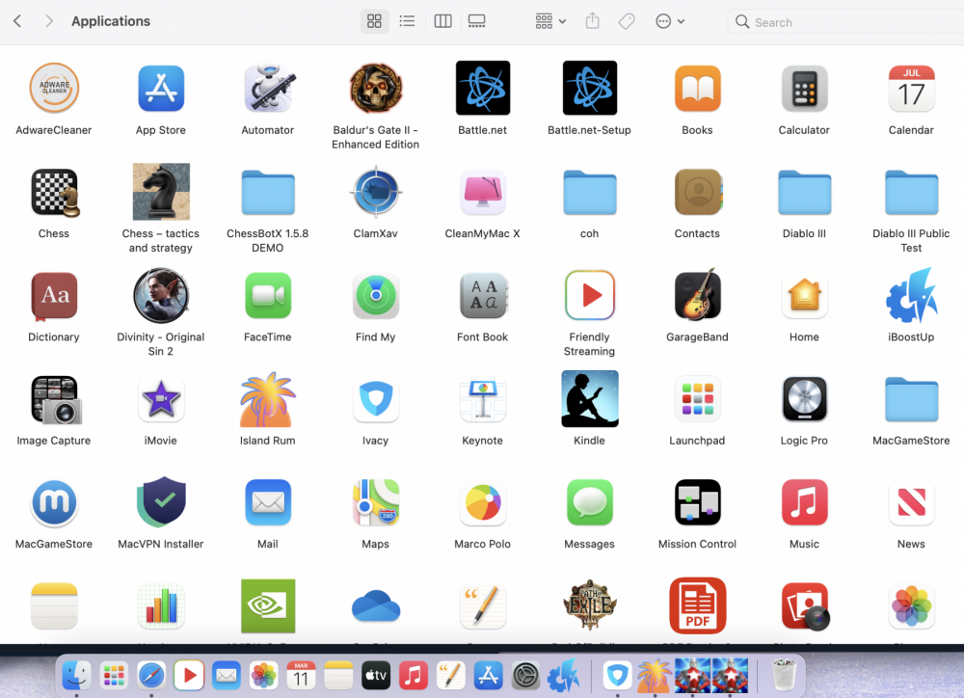
Task: Click inside the Search field
Action: tap(848, 21)
